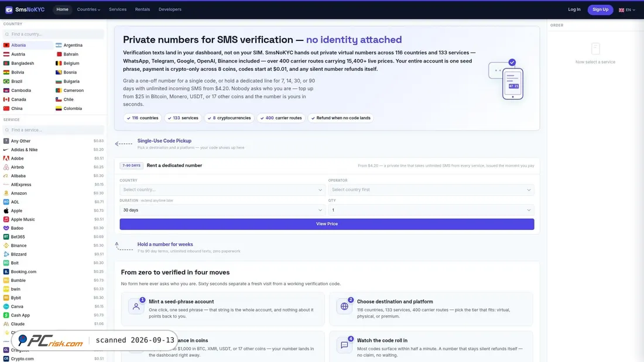Open the Developers menu item
This screenshot has width=644, height=362.
tap(170, 9)
